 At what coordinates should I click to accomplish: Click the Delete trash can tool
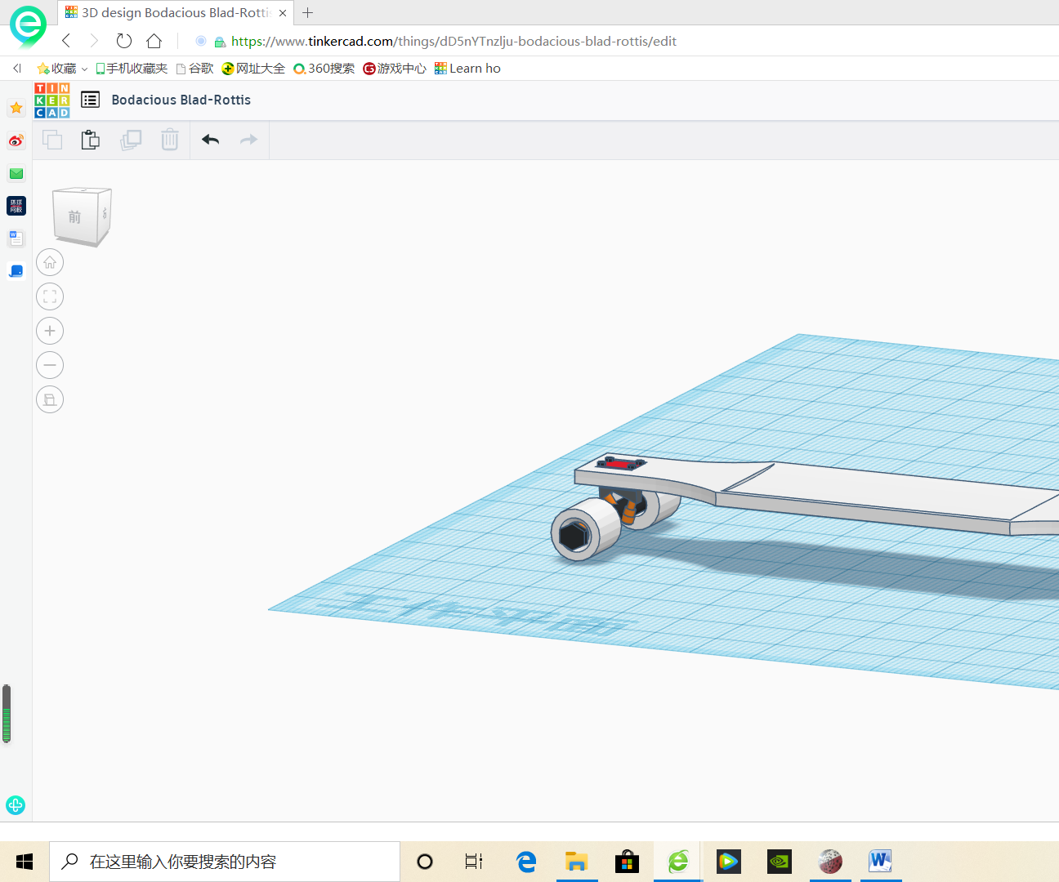pos(169,140)
